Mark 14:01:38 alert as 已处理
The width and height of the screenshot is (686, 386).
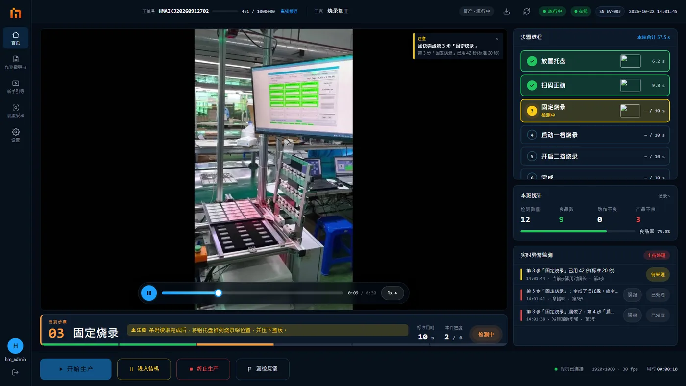tap(658, 315)
